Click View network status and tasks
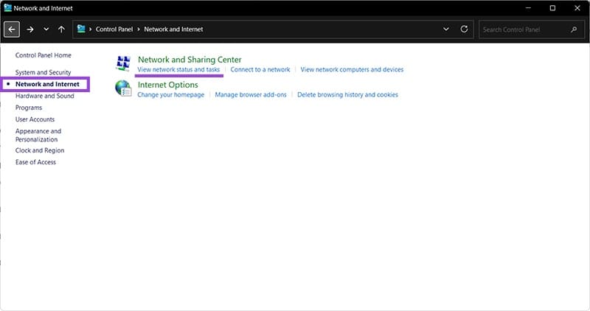The width and height of the screenshot is (590, 311). pos(178,69)
